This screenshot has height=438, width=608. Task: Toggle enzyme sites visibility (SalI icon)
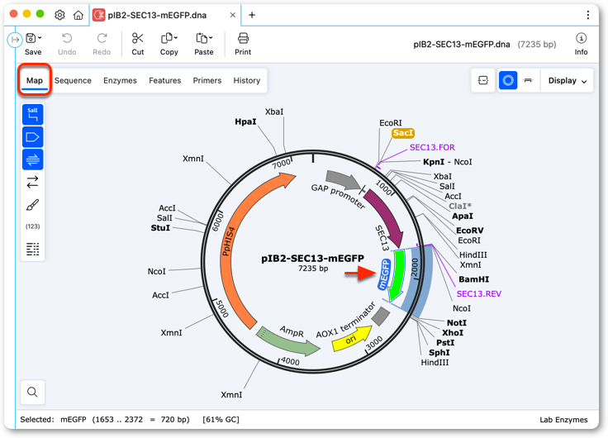coord(32,114)
